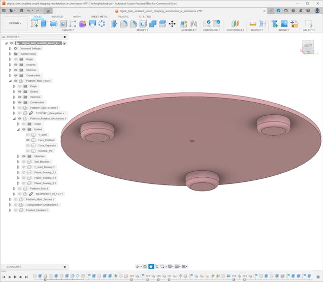Select the Measure tool under Inspect
Viewport: 323px width, 282px height.
252,24
